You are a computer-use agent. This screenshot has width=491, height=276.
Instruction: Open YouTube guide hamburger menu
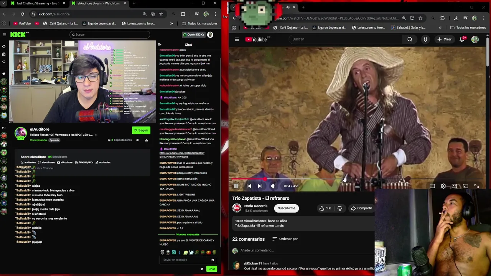[237, 39]
